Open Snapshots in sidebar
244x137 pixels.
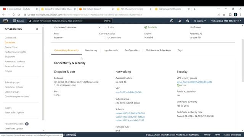[10, 57]
